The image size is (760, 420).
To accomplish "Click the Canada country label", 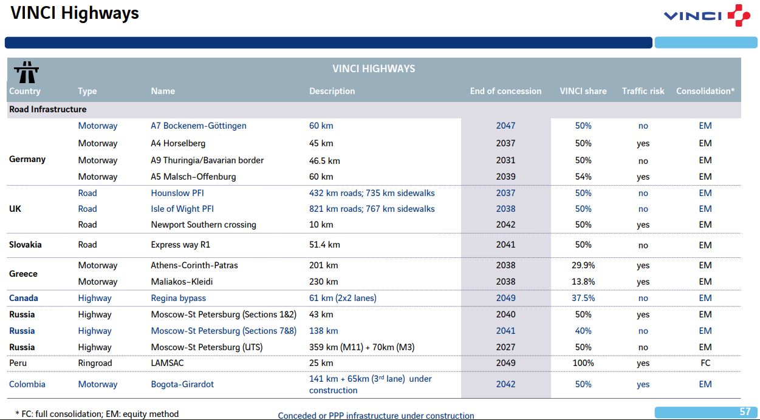I will pos(24,298).
